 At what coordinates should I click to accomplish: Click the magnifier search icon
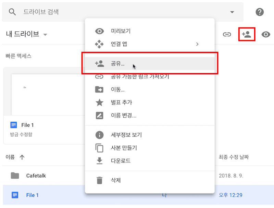[x=12, y=12]
